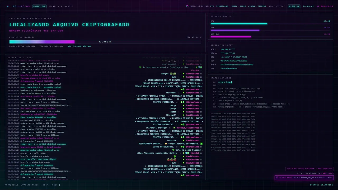The image size is (338, 190).
Task: Click the CPU '47.6%' value
Action: tap(327, 21)
